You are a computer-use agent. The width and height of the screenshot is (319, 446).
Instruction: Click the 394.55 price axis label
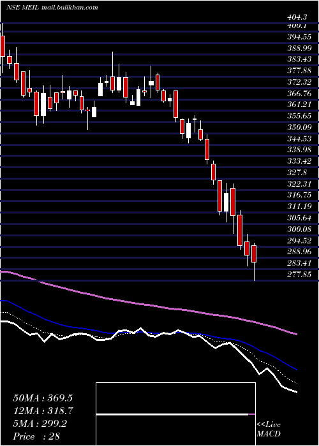click(300, 37)
